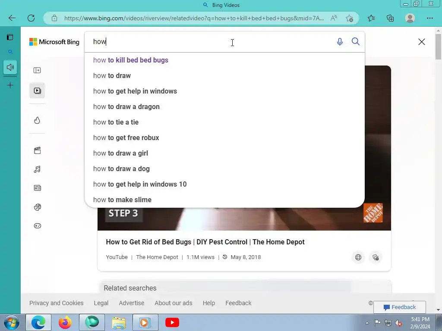Open the Legal footer link

tap(101, 303)
